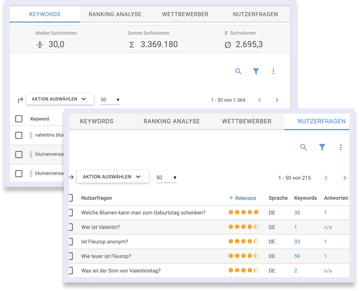Click drag handle beside 'valentins' keyword row
The height and width of the screenshot is (291, 359).
point(31,135)
